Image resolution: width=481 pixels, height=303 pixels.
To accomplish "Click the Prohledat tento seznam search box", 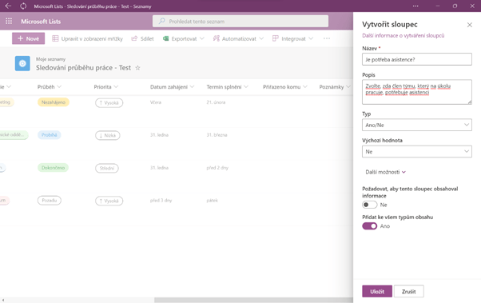I will point(240,21).
